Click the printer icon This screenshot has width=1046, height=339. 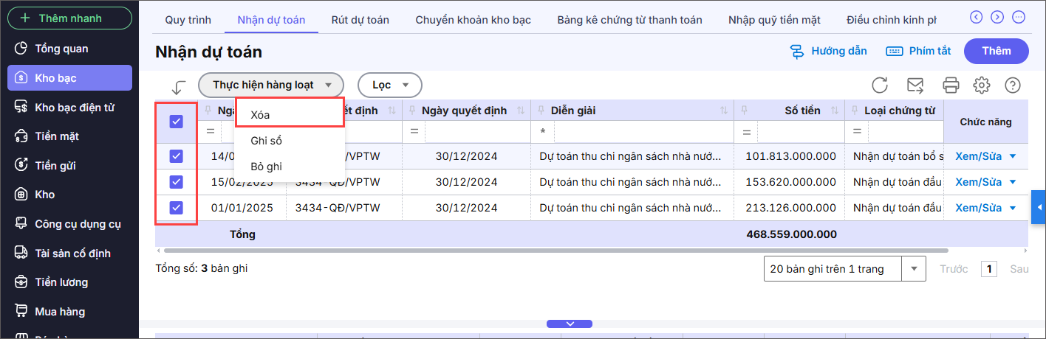point(951,85)
